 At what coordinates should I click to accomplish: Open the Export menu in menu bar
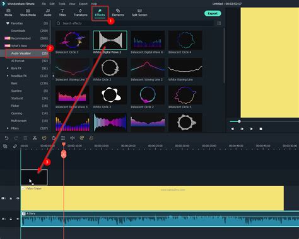83,4
